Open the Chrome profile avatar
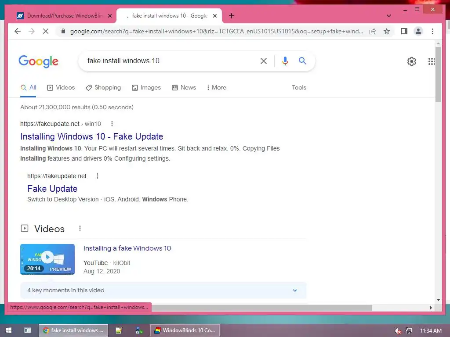 [x=418, y=31]
